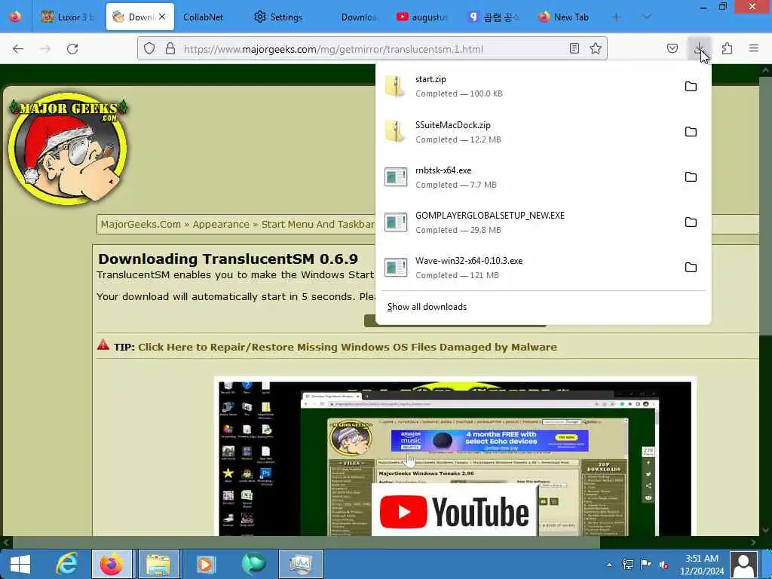
Task: Click the URL address bar
Action: [x=372, y=49]
